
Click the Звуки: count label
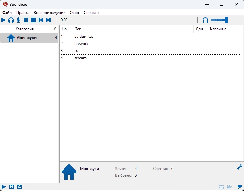click(121, 169)
